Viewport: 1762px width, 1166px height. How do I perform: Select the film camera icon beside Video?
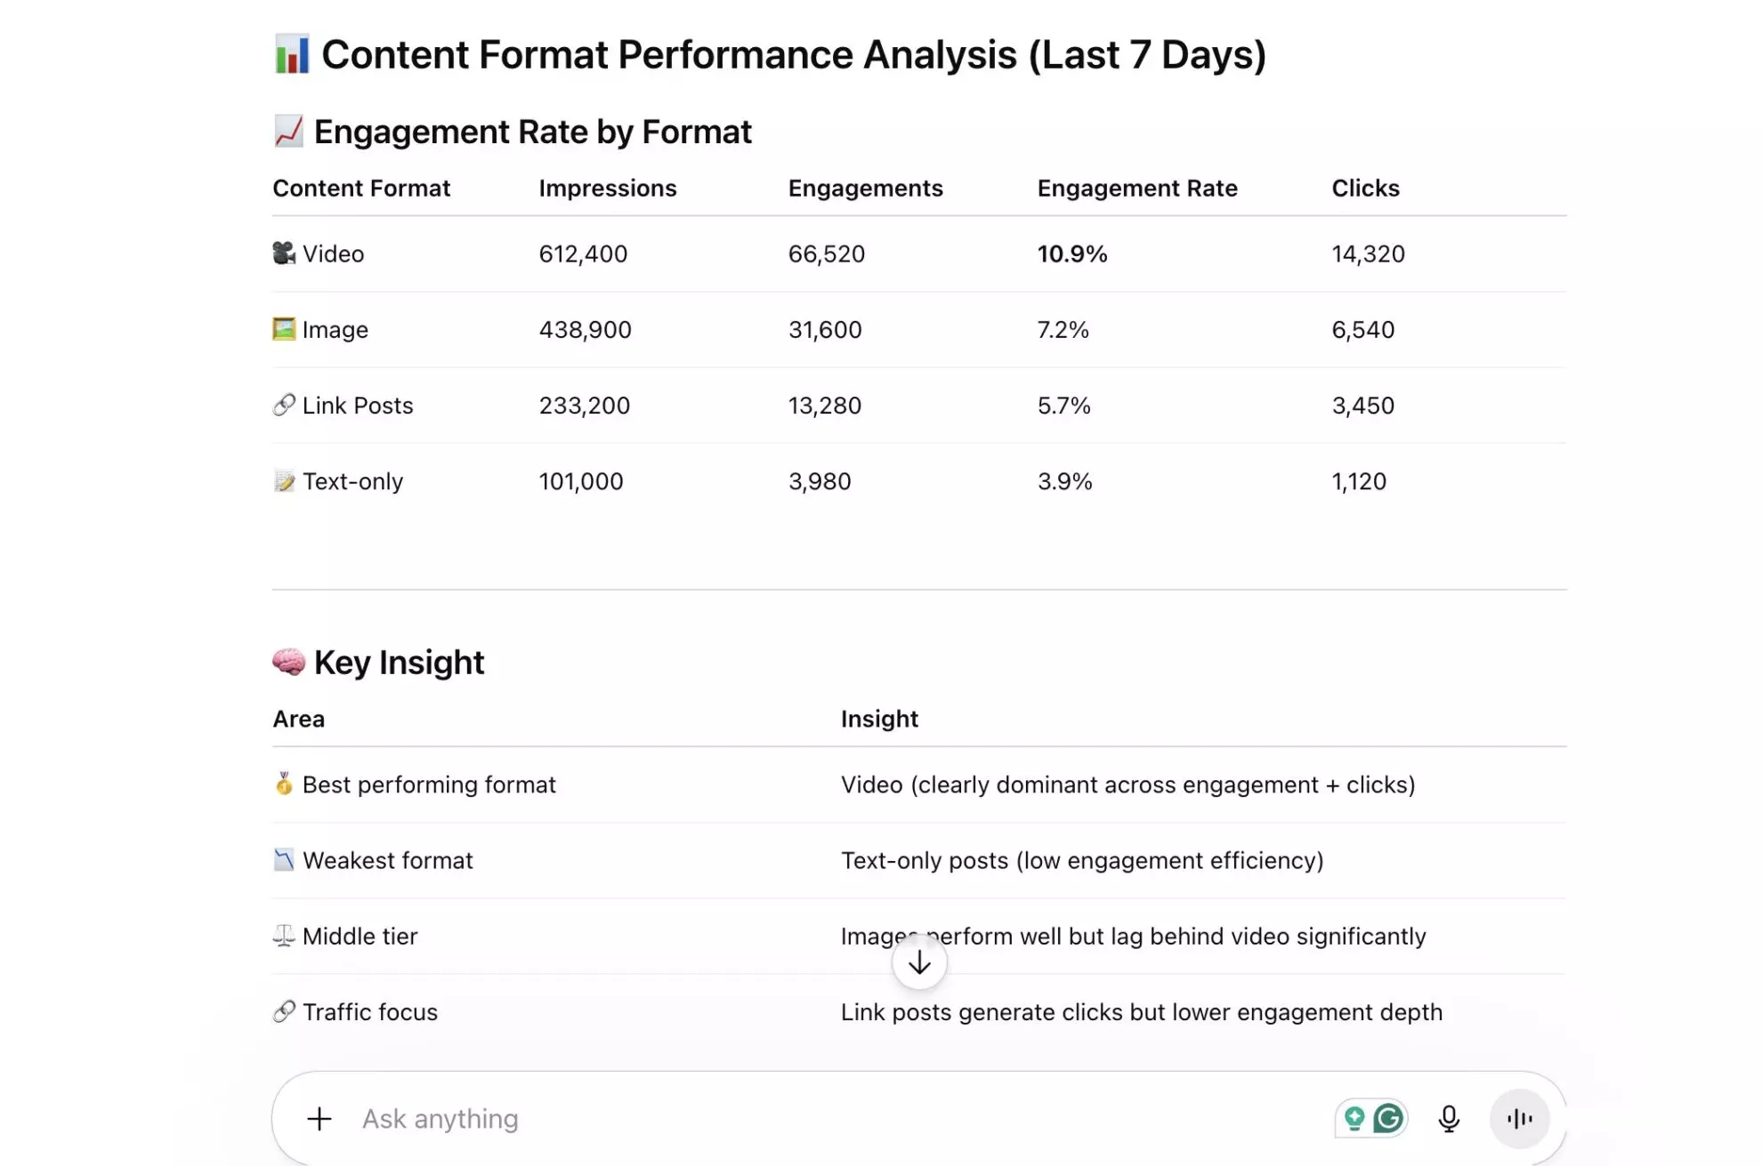[x=283, y=253]
